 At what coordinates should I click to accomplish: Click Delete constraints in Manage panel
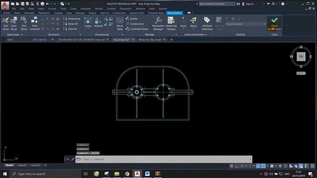[131, 19]
